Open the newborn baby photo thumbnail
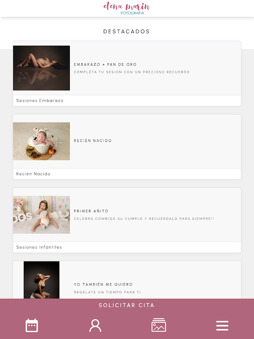 point(41,141)
